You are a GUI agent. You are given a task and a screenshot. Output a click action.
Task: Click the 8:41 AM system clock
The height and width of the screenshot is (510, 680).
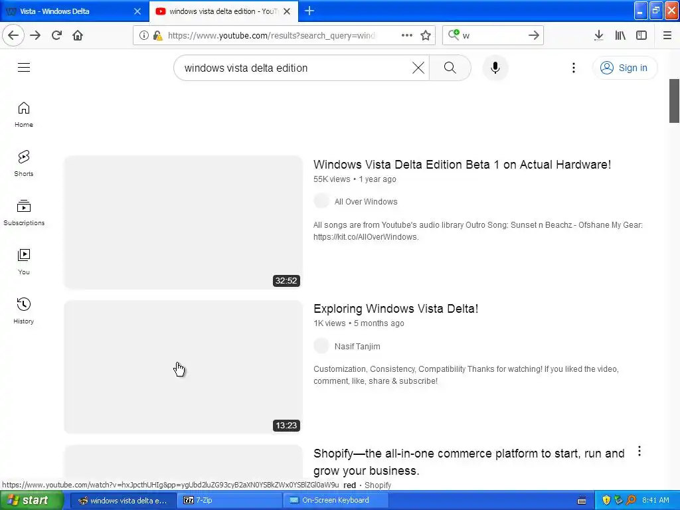[655, 500]
